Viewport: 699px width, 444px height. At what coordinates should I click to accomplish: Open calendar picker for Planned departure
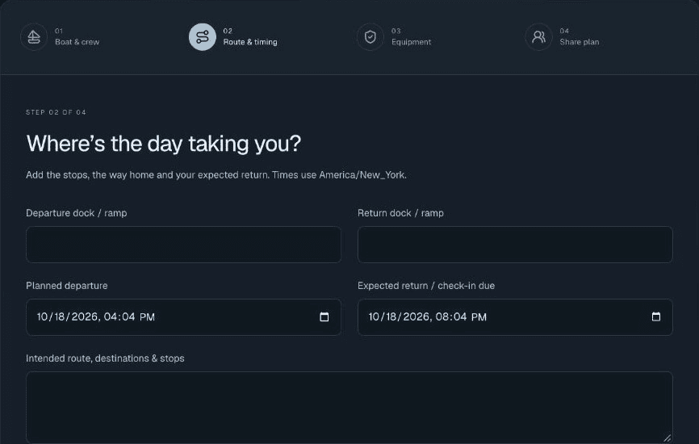tap(324, 317)
